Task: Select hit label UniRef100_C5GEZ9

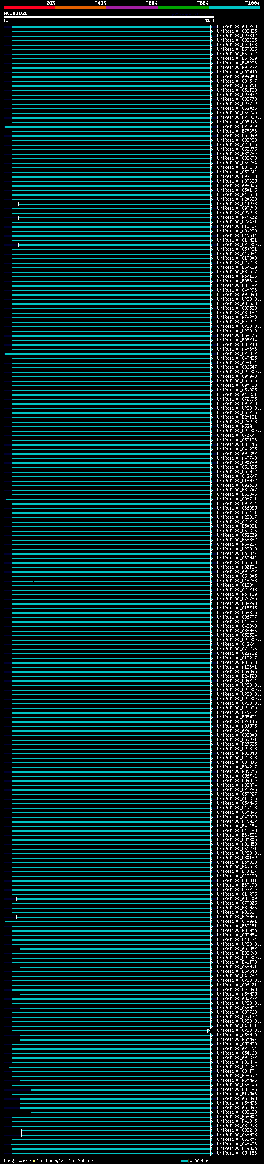Action: click(237, 536)
